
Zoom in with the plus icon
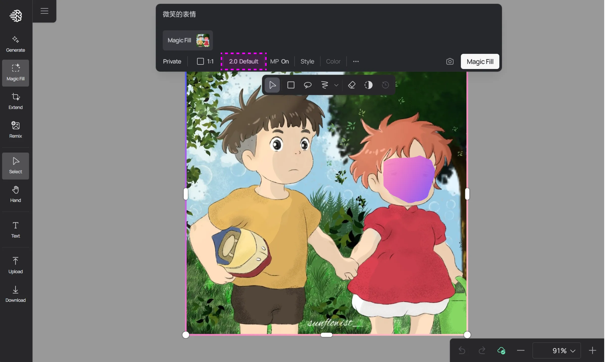592,351
